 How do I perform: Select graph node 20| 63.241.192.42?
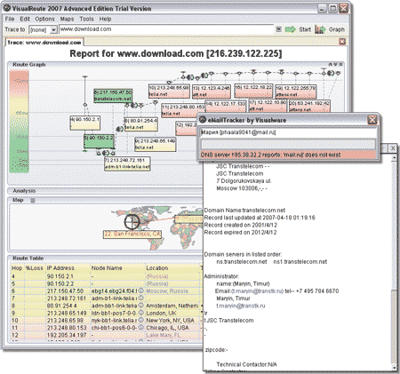pos(309,106)
